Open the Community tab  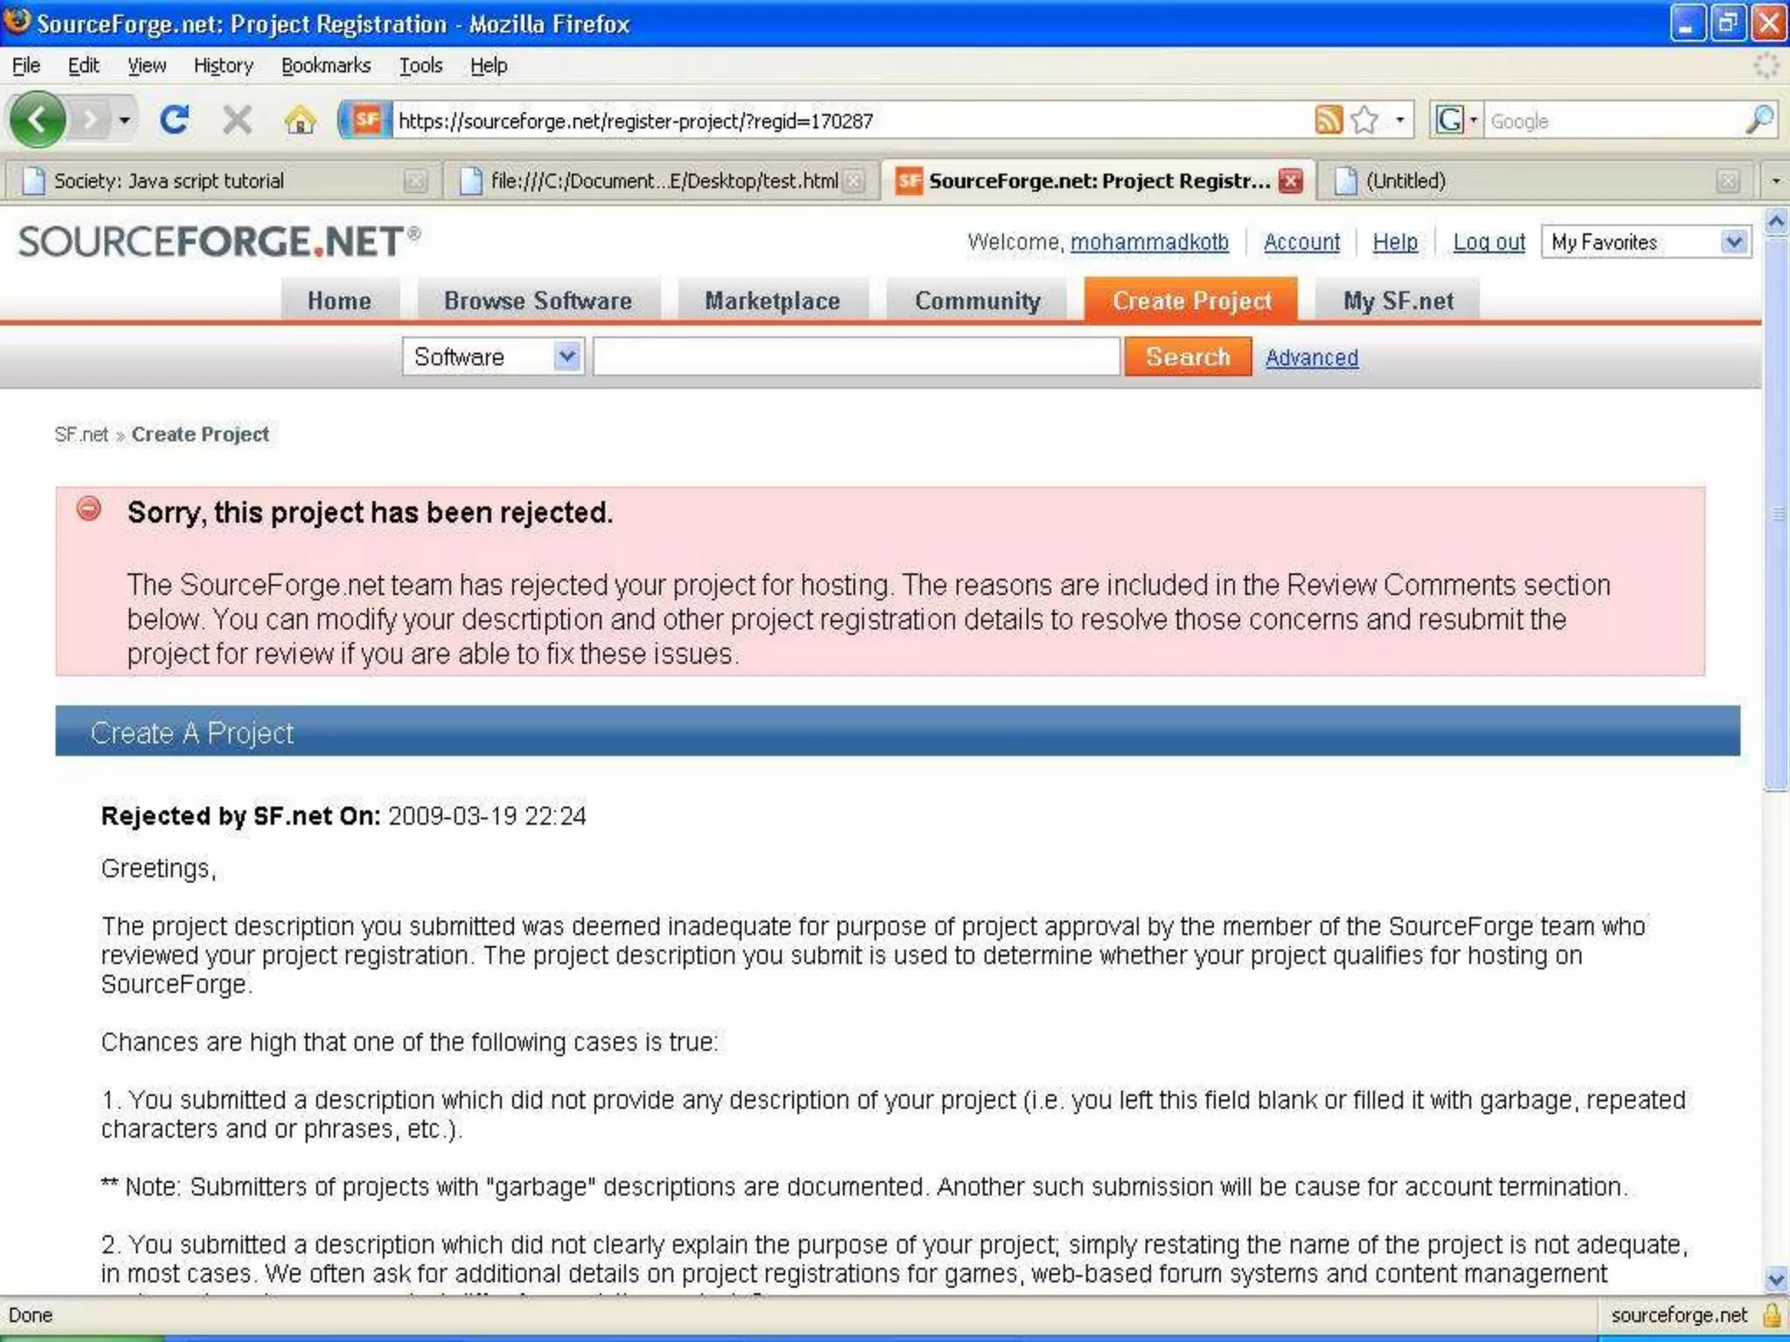[x=977, y=301]
